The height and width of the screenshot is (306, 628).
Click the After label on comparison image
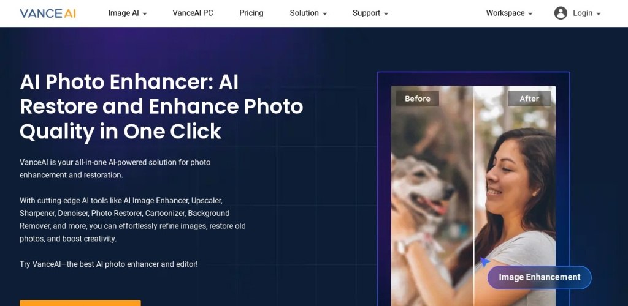click(529, 99)
